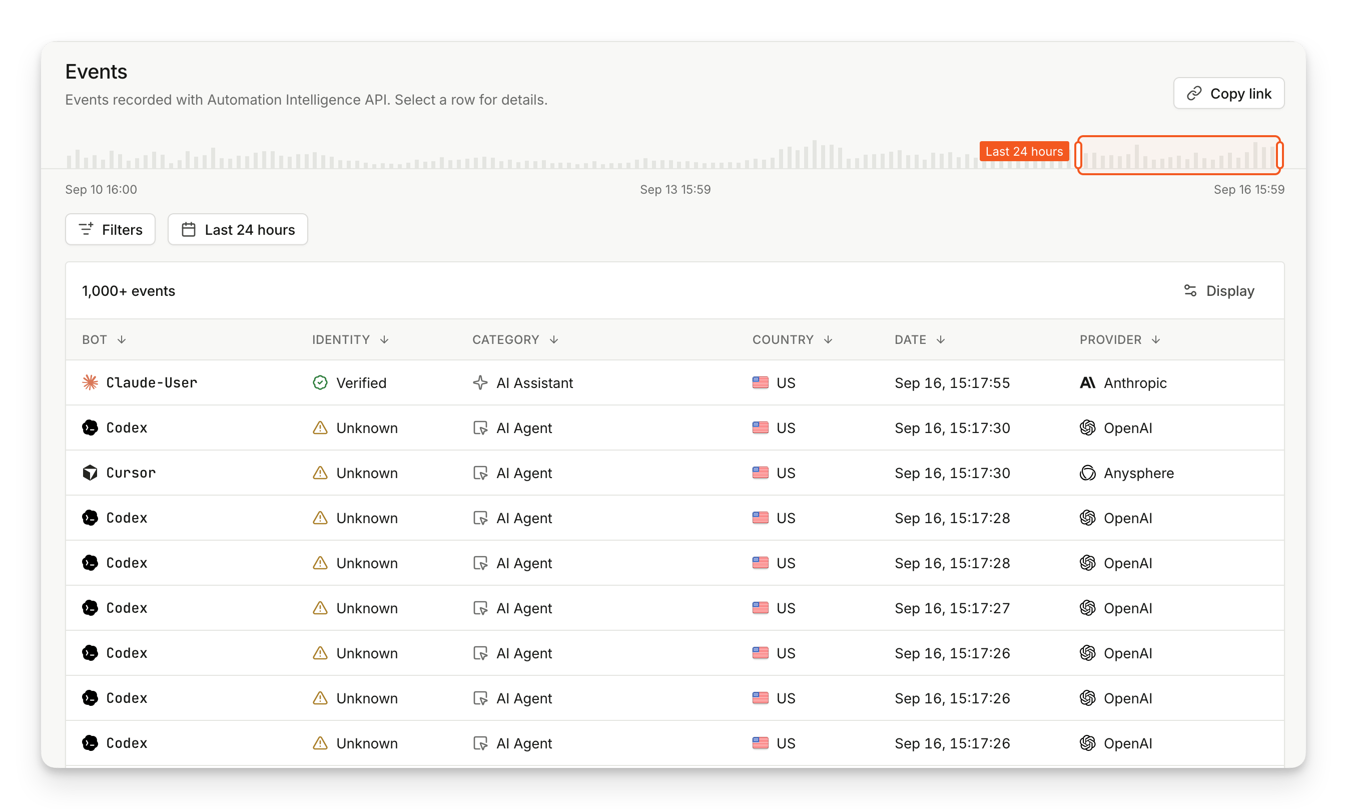Click the filter sliders icon in Filters
Viewport: 1347px width, 809px height.
(86, 229)
